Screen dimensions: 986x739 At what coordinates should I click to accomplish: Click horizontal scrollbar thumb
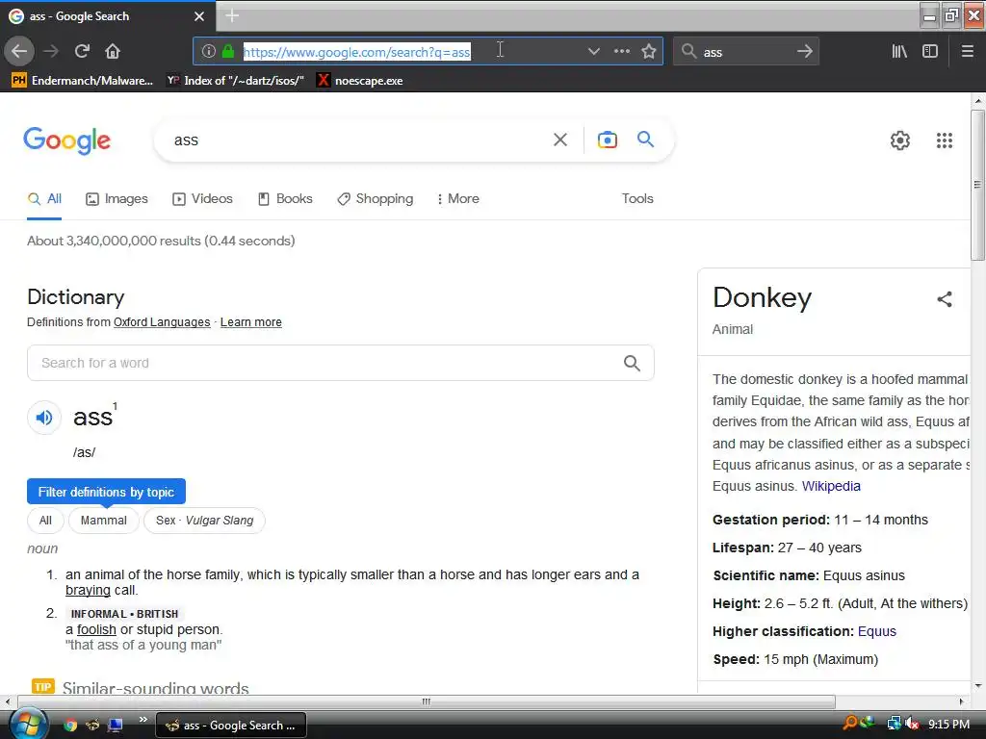427,701
